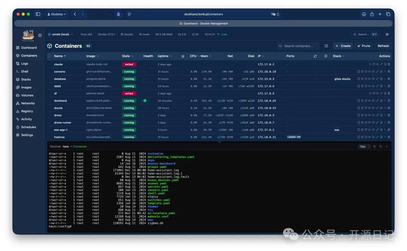Tick the select-all containers checkbox
The height and width of the screenshot is (251, 407).
(49, 56)
